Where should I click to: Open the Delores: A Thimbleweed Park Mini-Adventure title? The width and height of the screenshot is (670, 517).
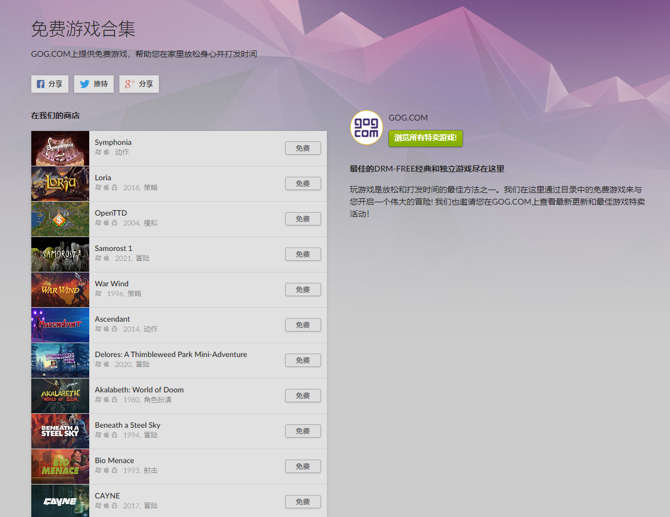(171, 354)
